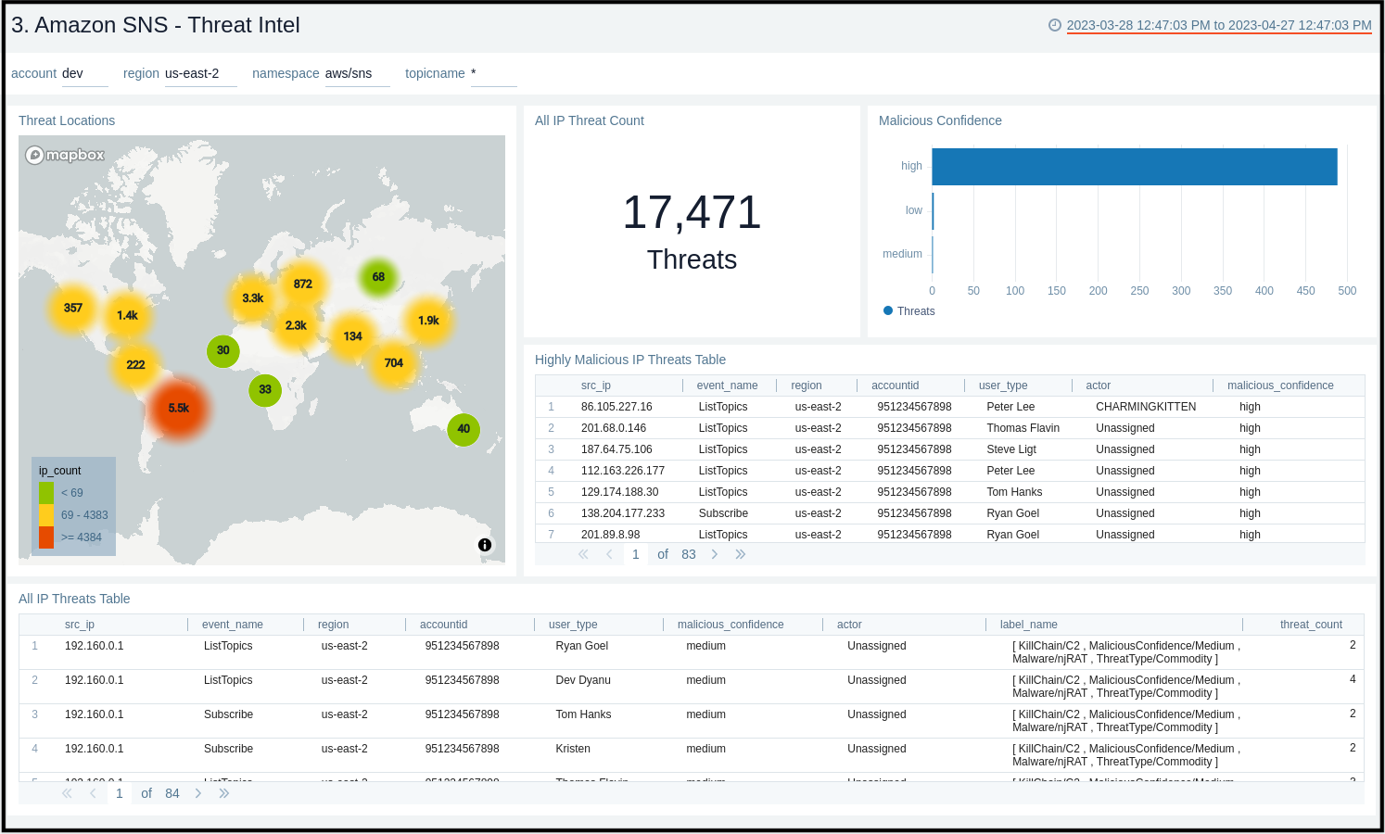The image size is (1385, 834).
Task: Open the region filter set to us-east-2
Action: (x=199, y=74)
